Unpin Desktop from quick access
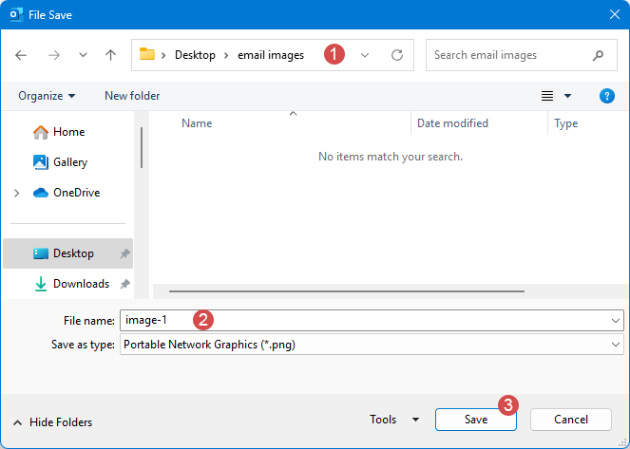This screenshot has height=449, width=630. (x=125, y=253)
